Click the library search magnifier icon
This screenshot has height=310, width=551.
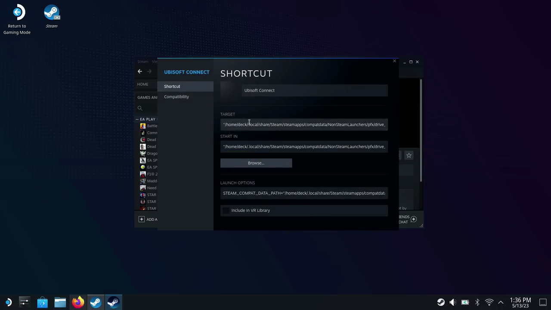(140, 108)
